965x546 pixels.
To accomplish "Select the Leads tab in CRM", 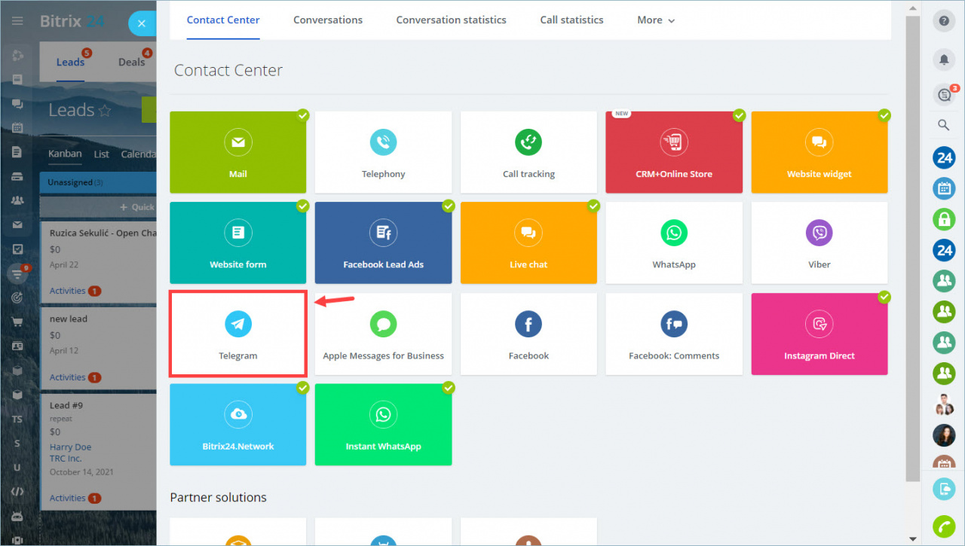I will pyautogui.click(x=70, y=62).
